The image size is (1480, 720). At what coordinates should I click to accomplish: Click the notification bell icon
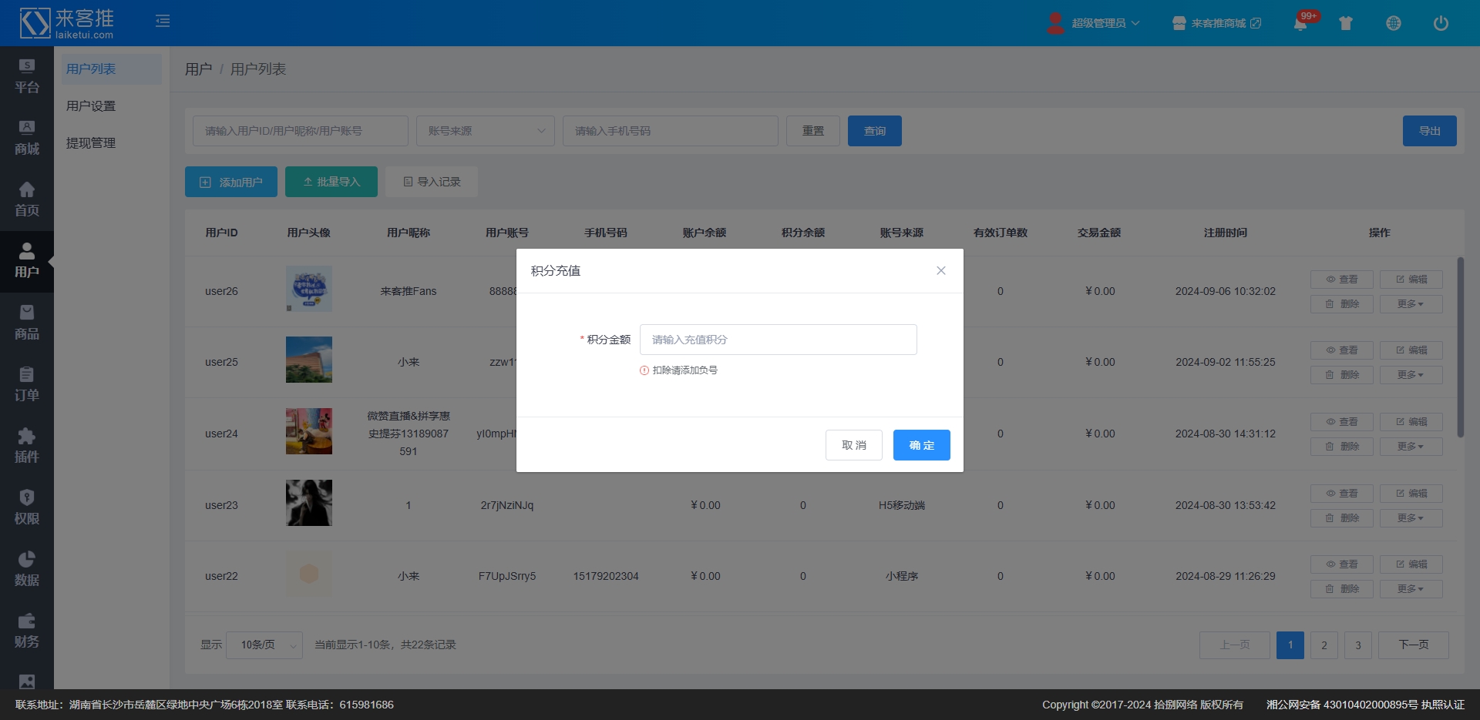click(x=1300, y=23)
